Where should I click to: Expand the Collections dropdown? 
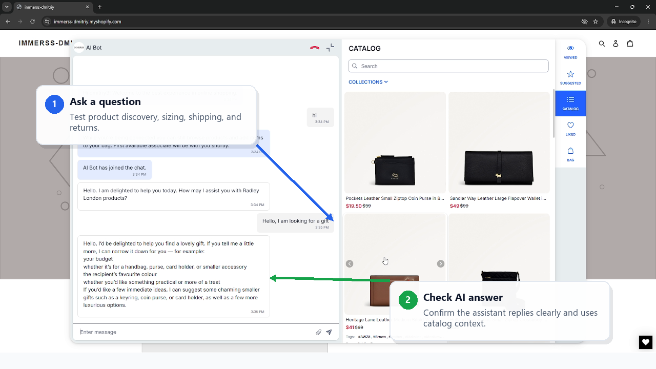click(x=368, y=82)
